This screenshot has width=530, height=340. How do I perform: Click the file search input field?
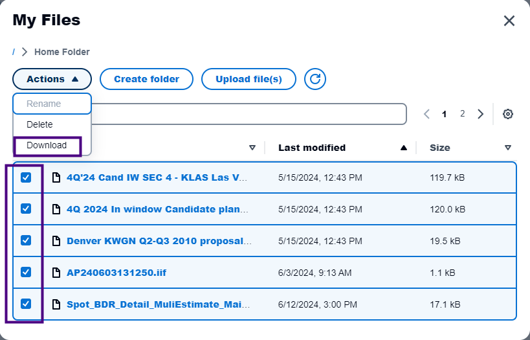(248, 114)
